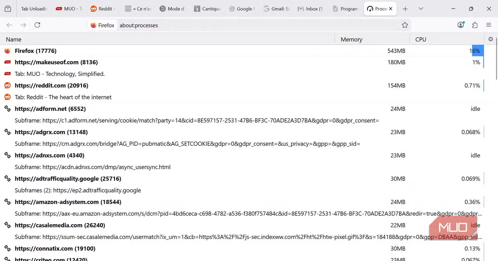Click the makeuseof.com process MUO icon
This screenshot has width=498, height=261.
[x=7, y=62]
